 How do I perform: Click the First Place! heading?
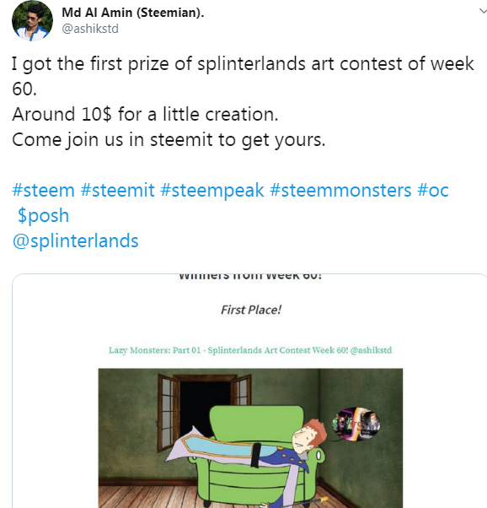click(x=251, y=310)
